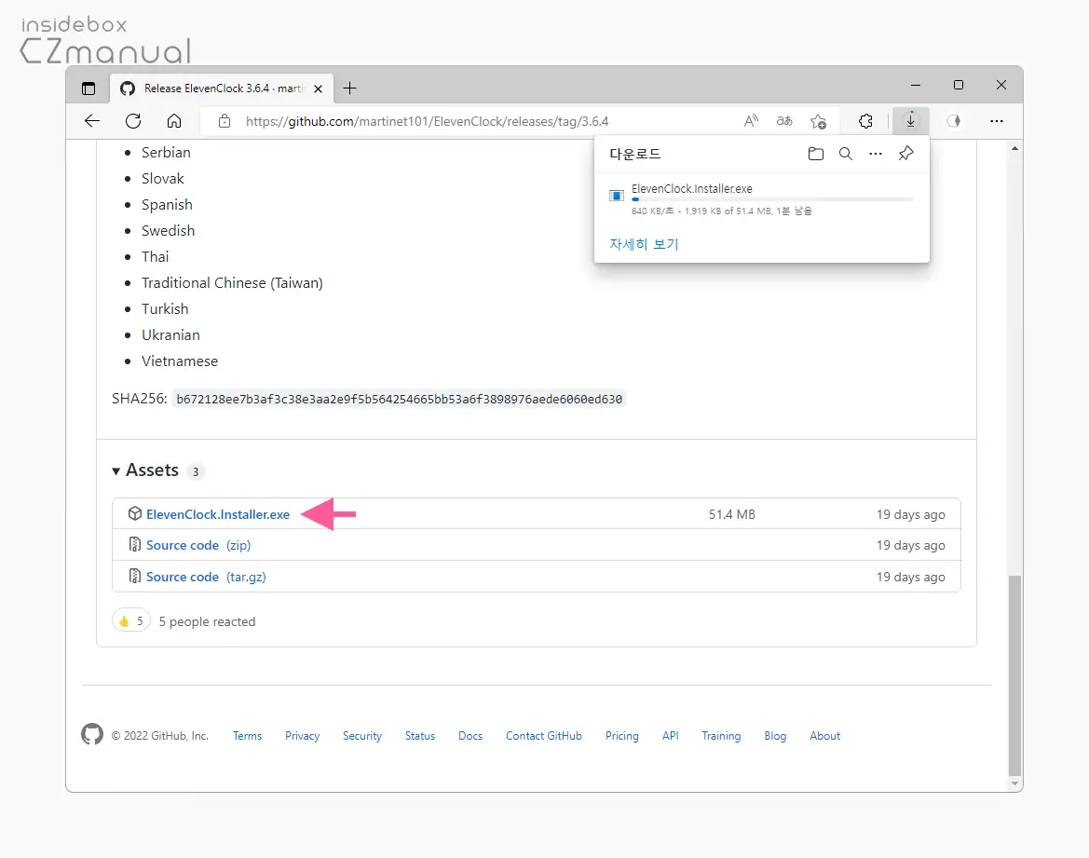The image size is (1089, 858).
Task: Open the Blog footer link
Action: tap(775, 736)
